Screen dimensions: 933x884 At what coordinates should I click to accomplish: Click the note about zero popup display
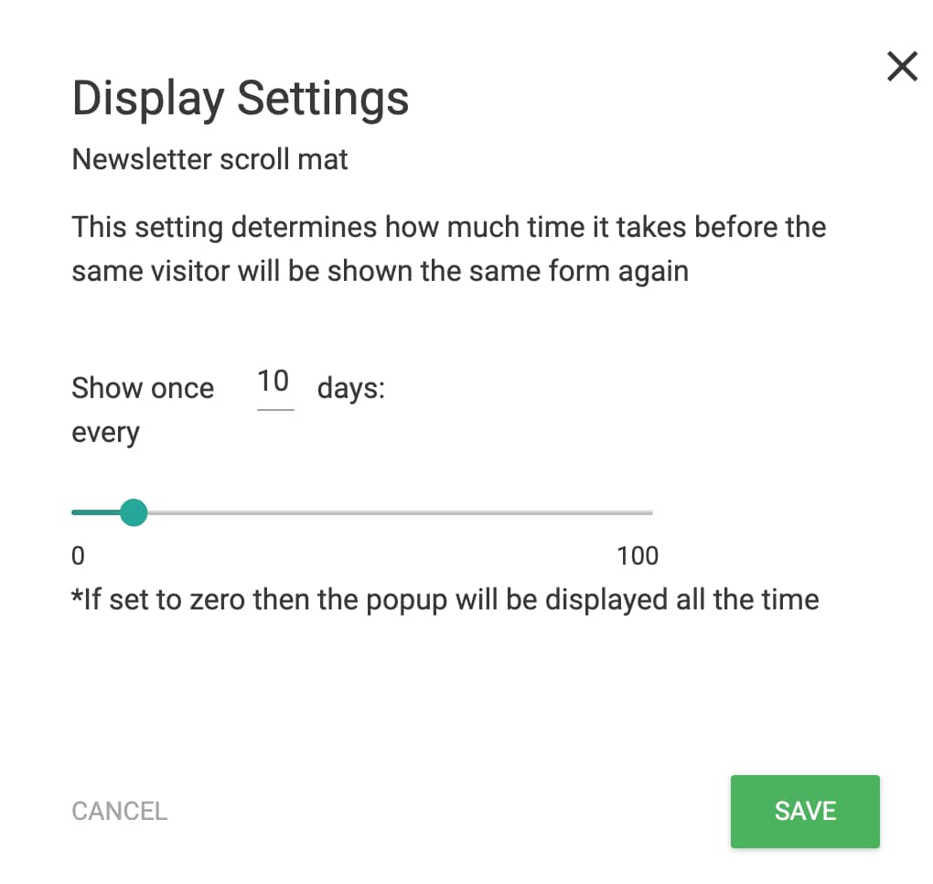(445, 600)
